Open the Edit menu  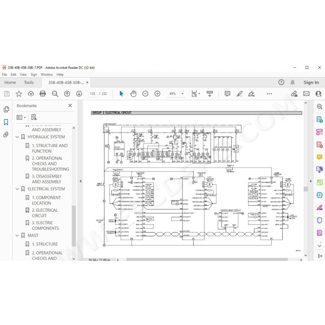[13, 74]
